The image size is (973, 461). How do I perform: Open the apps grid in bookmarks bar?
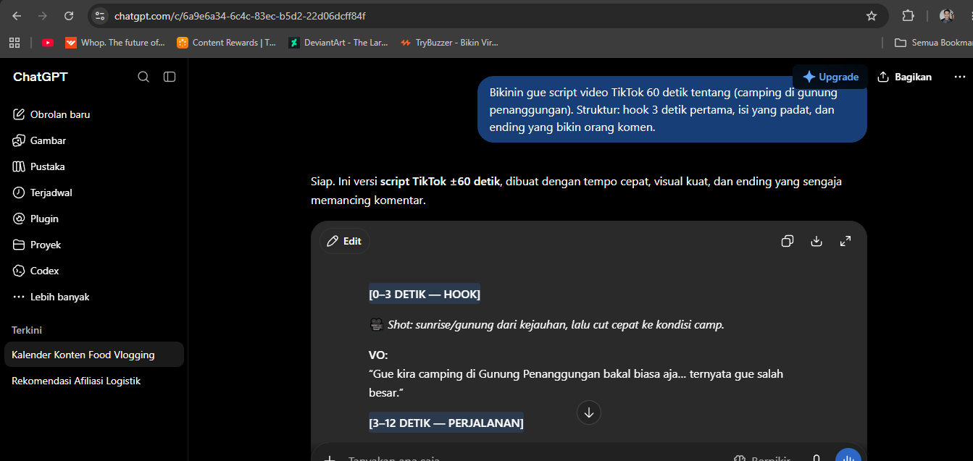click(14, 43)
